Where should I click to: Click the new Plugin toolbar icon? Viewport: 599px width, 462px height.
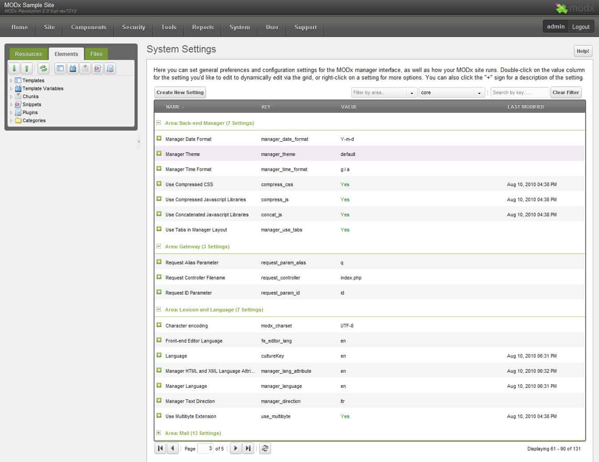pyautogui.click(x=110, y=68)
